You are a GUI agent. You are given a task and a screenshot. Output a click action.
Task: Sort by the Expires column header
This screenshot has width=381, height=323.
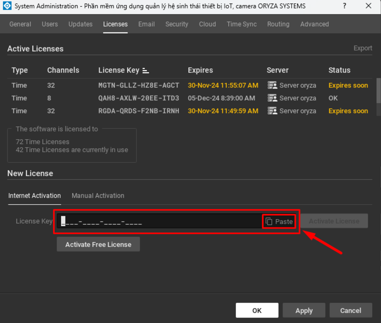pos(201,70)
